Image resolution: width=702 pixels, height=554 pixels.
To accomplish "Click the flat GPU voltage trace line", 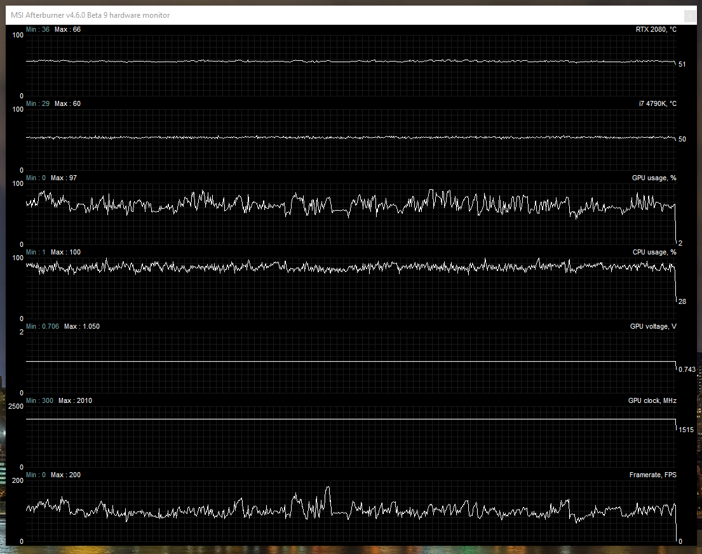I will coord(351,361).
